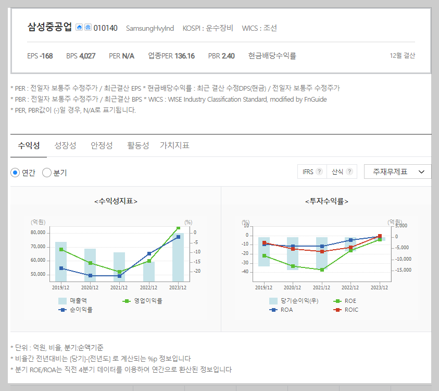
Task: Toggle the ROIC legend marker
Action: 337,310
